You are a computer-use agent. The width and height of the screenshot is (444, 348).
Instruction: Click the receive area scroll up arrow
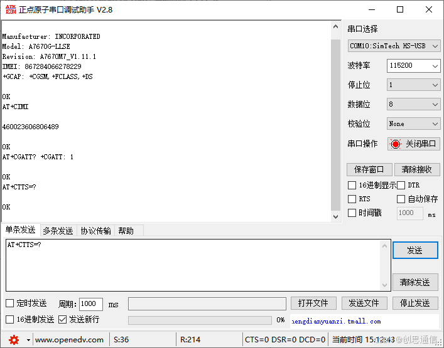click(335, 26)
